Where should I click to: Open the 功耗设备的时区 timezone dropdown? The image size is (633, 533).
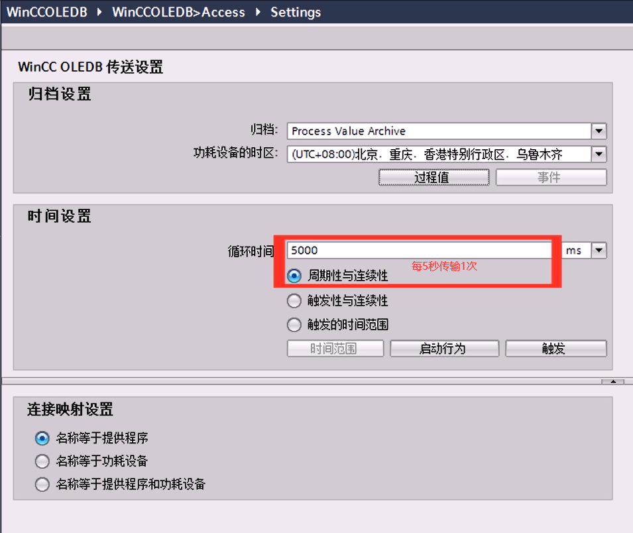point(599,154)
